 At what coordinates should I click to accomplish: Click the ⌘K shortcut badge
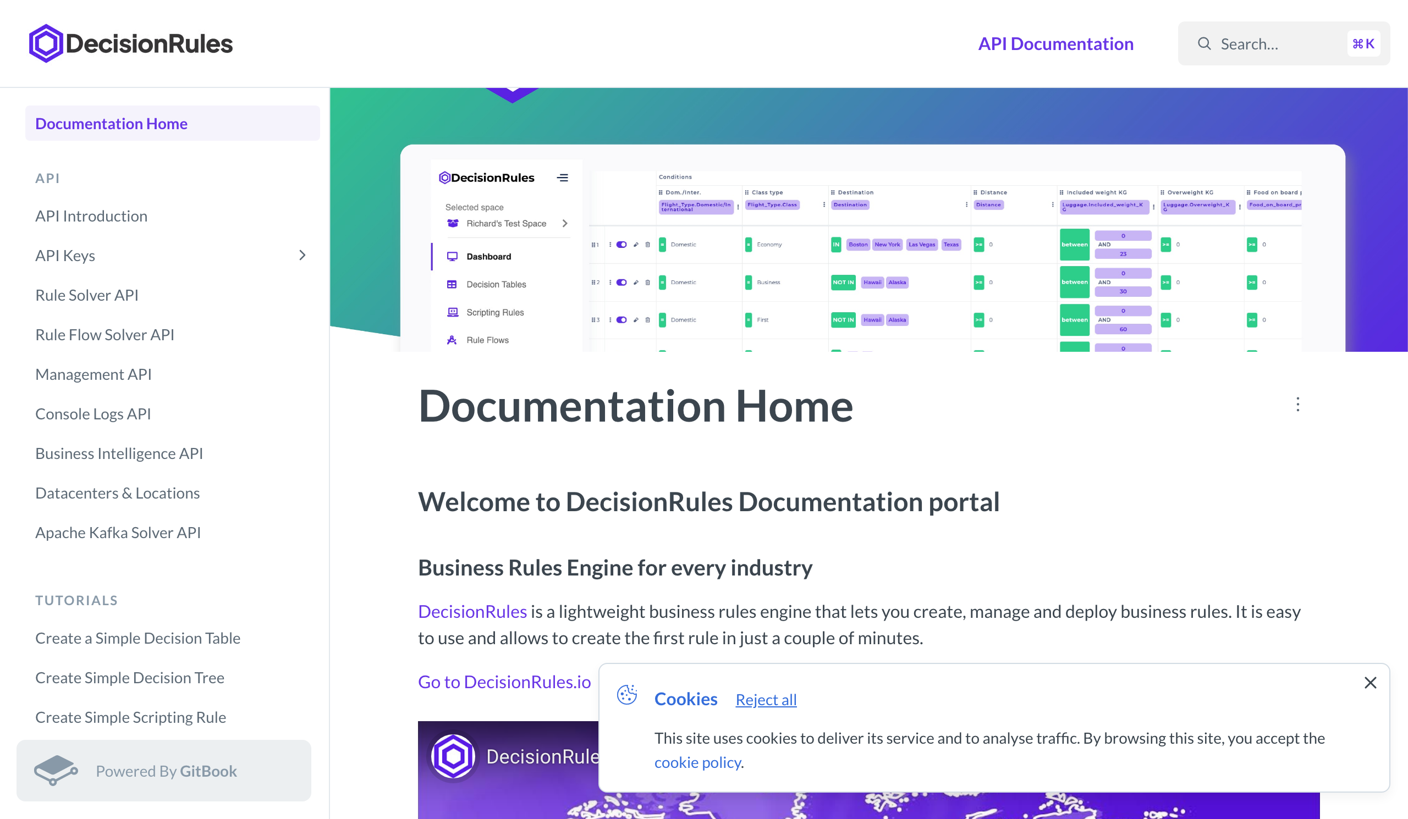[1363, 43]
